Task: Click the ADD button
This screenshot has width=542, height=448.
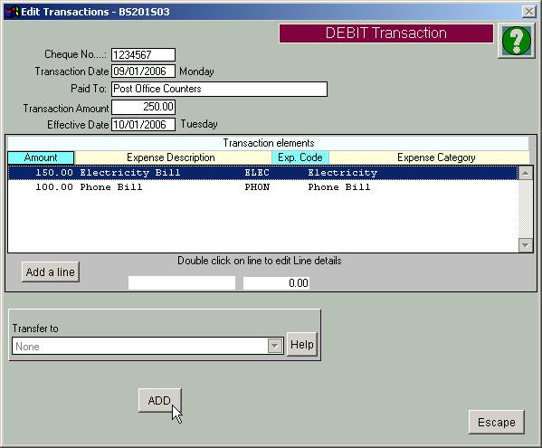Action: [159, 400]
